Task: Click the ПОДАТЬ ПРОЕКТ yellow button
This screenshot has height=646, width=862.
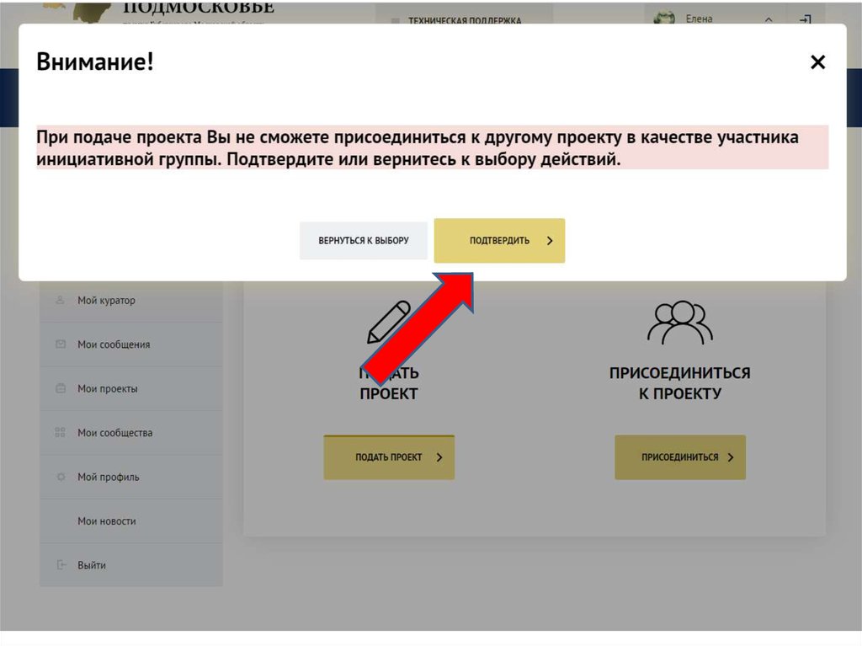Action: pos(389,457)
